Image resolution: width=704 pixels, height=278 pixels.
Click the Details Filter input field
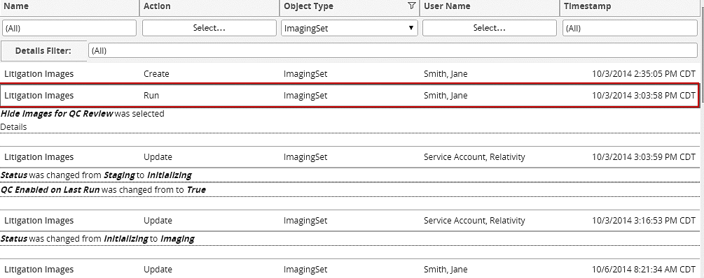click(393, 50)
